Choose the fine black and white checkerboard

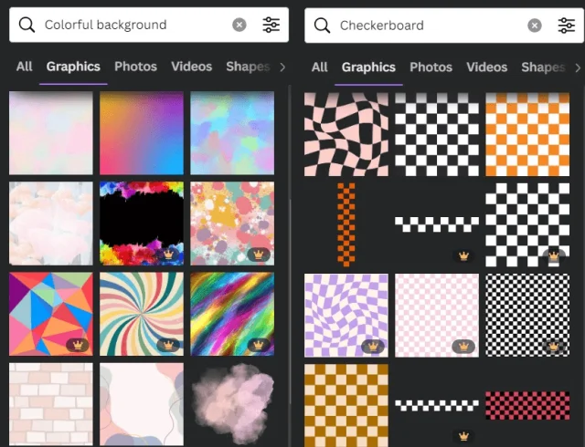point(527,315)
